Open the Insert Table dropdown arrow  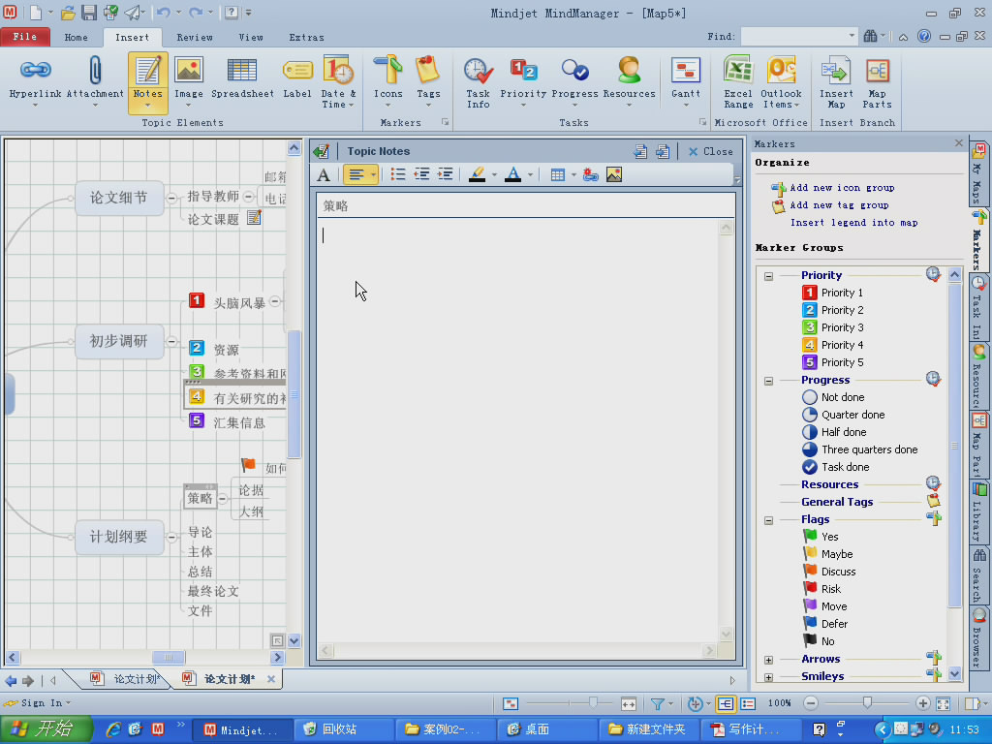point(573,174)
